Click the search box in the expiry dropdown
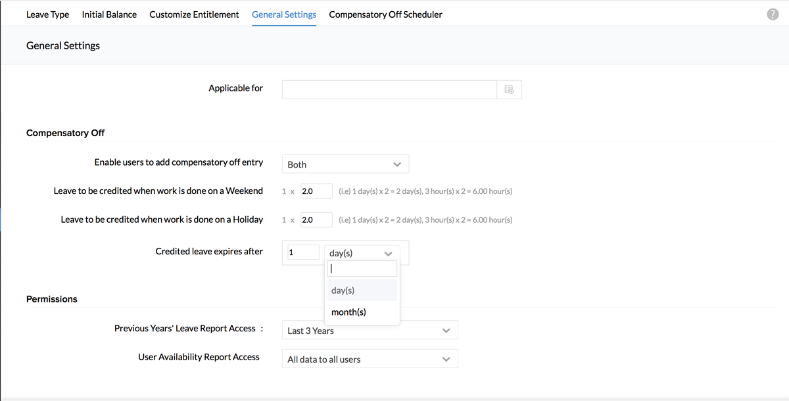 tap(362, 268)
